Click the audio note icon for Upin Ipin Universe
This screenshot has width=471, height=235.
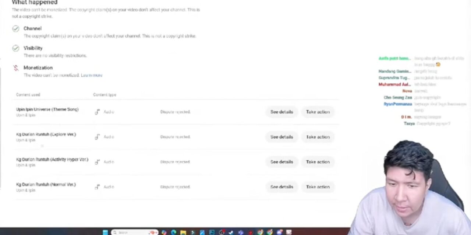pos(97,112)
